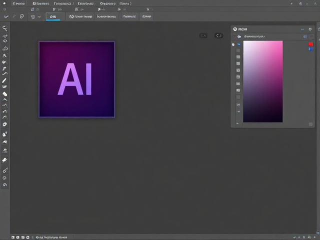
Task: Choose the red swatch in color panel
Action: (x=310, y=44)
